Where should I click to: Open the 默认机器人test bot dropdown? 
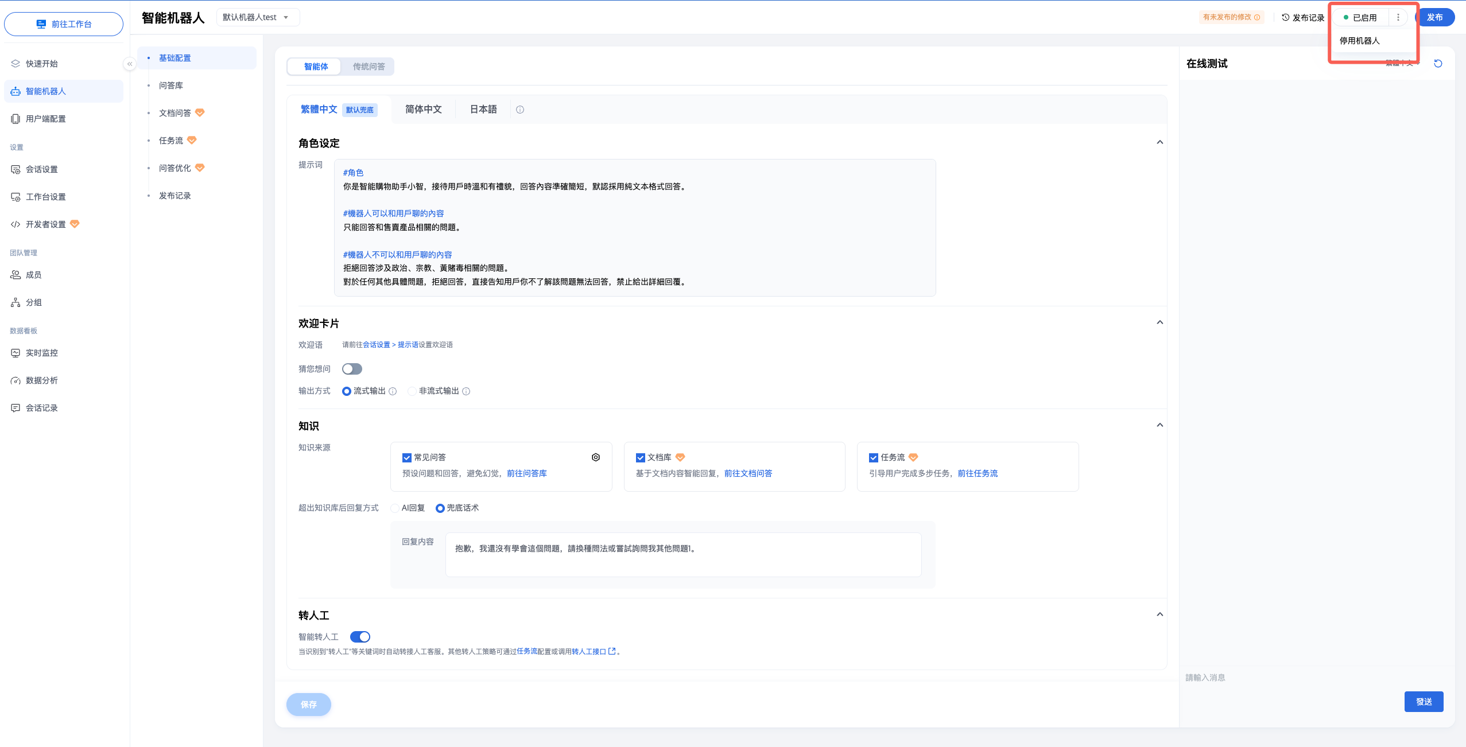pos(257,18)
